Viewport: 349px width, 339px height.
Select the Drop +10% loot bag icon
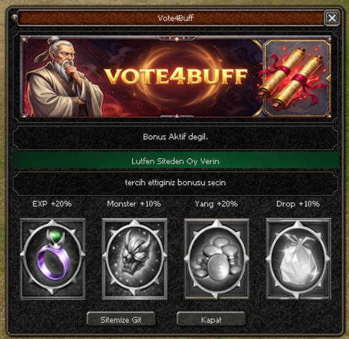click(299, 259)
